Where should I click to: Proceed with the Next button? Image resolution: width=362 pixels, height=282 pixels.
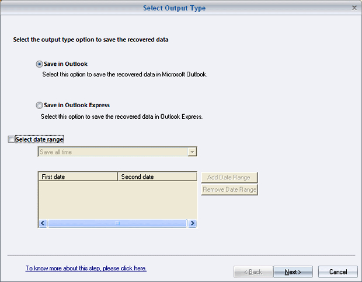tap(293, 272)
